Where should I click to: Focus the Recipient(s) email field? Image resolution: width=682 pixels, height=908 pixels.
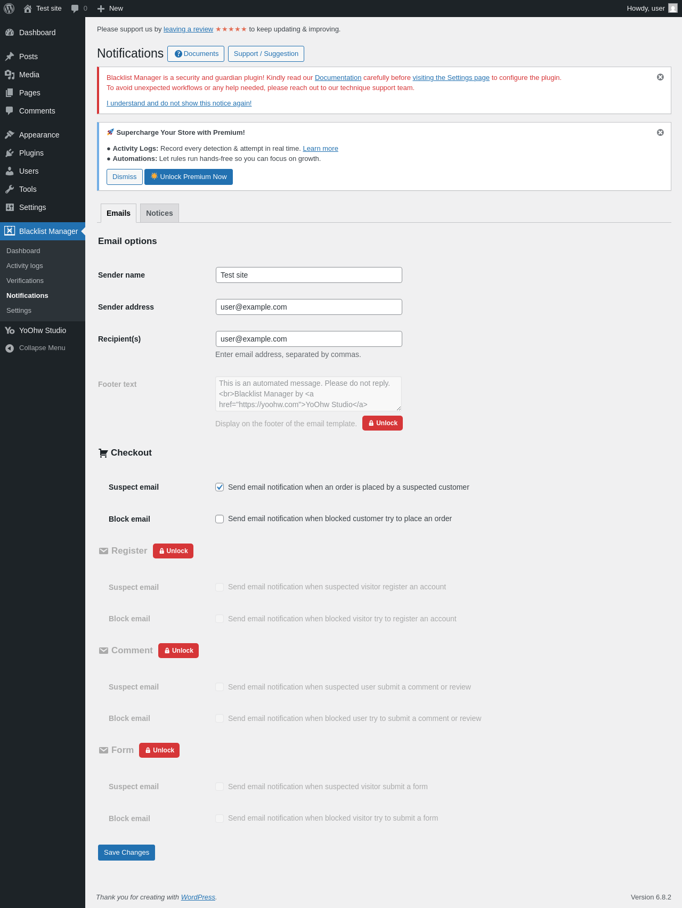pyautogui.click(x=308, y=339)
